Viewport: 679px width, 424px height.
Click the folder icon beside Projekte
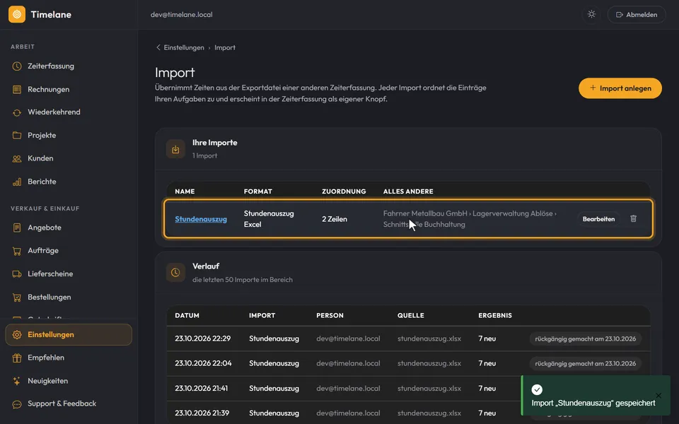click(x=17, y=136)
